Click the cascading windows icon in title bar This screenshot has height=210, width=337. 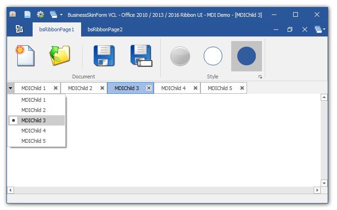54,14
